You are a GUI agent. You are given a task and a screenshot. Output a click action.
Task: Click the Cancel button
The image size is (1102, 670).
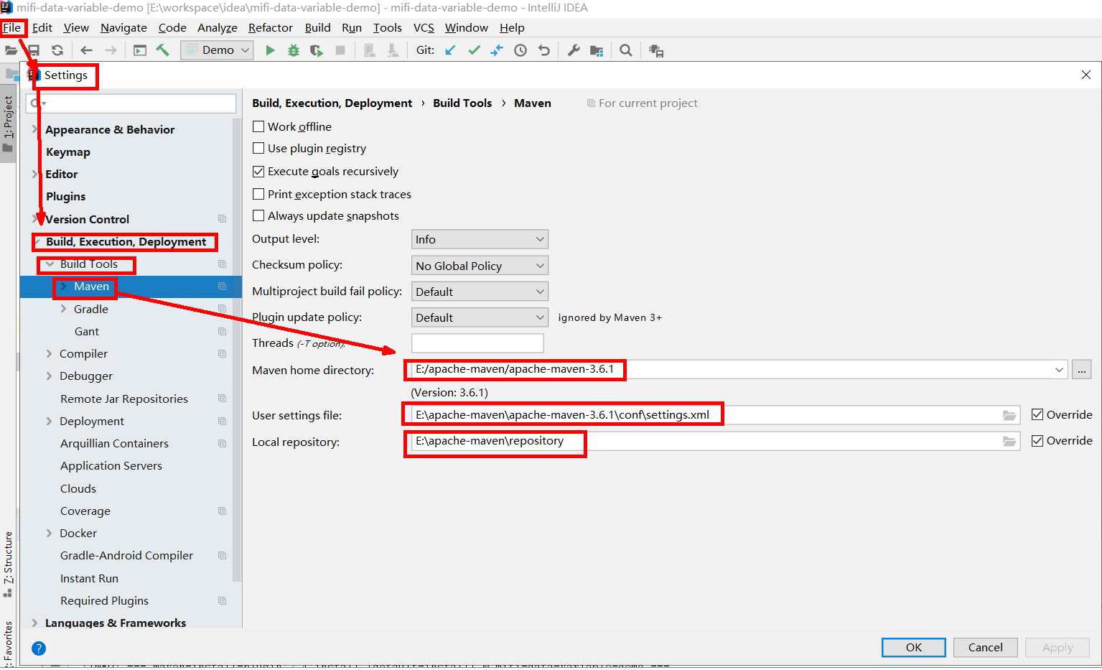click(985, 647)
